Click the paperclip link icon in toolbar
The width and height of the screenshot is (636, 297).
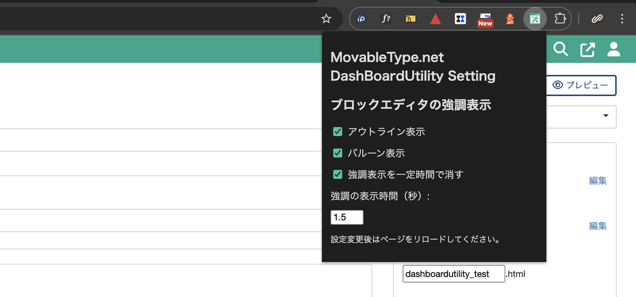[597, 19]
